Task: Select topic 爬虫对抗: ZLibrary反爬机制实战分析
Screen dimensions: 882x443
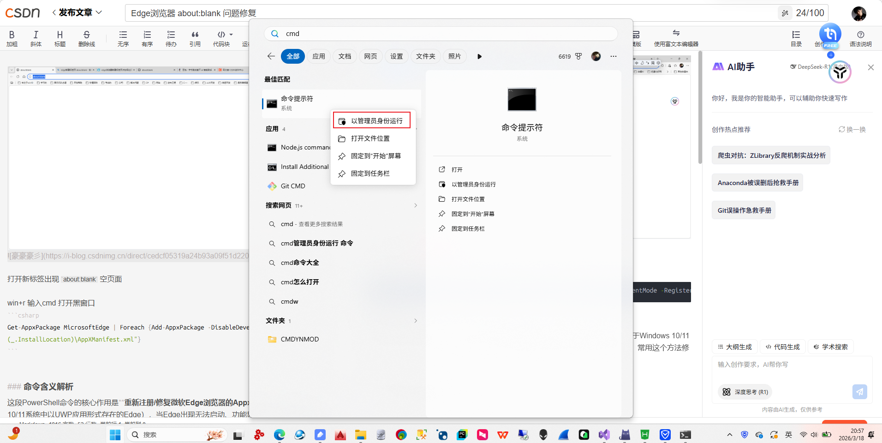Action: [x=771, y=156]
